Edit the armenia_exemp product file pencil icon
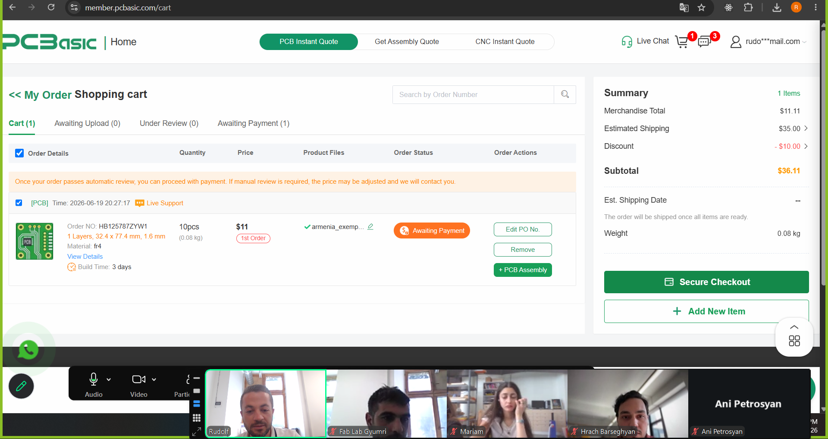 pos(370,226)
